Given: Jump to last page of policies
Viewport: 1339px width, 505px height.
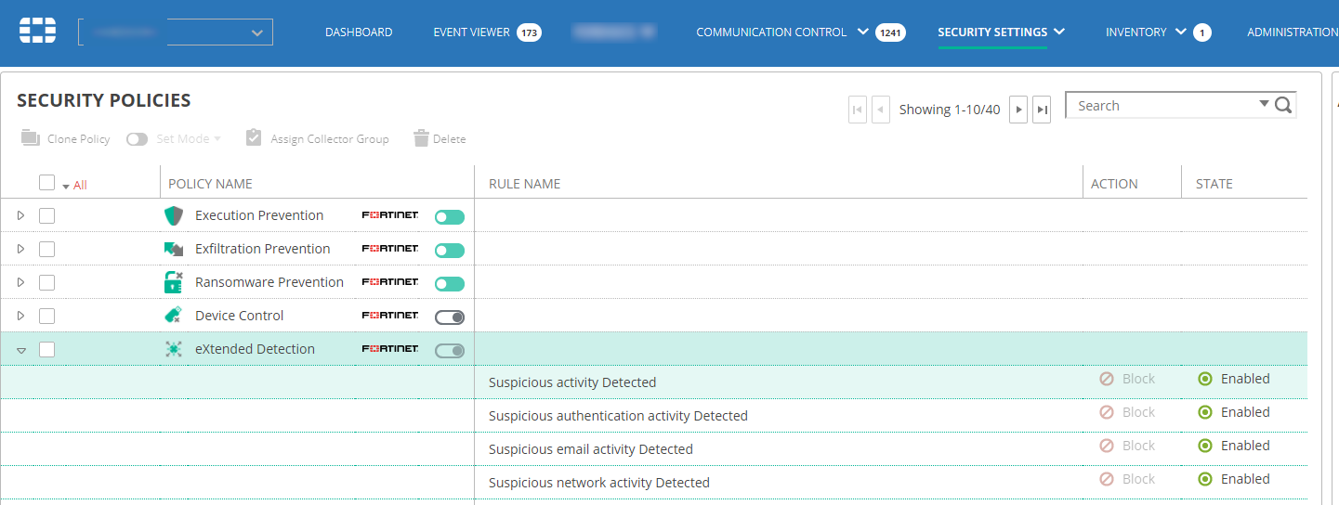Looking at the screenshot, I should click(1043, 110).
